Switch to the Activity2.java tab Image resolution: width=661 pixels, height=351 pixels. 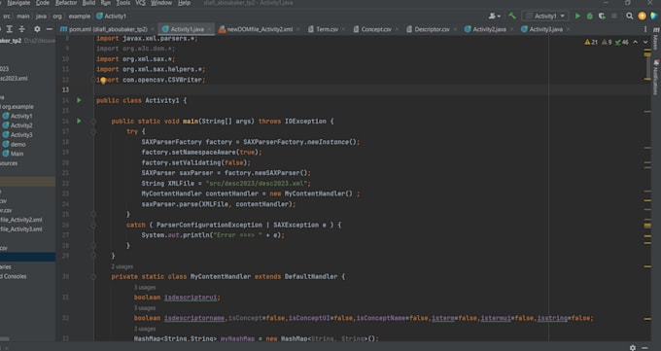(489, 29)
